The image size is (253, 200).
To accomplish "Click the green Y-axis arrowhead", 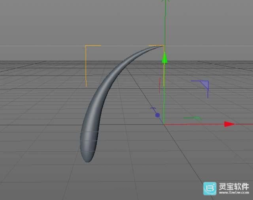I will (x=165, y=59).
